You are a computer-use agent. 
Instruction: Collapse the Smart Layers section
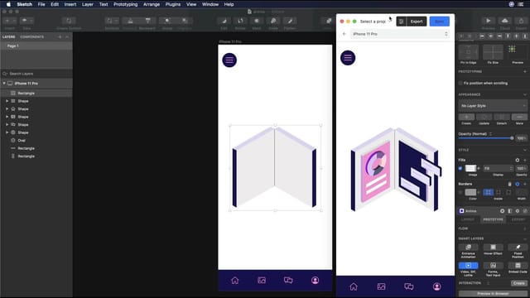point(525,238)
